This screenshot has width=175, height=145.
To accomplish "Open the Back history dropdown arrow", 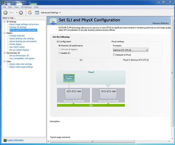I will [17, 12].
